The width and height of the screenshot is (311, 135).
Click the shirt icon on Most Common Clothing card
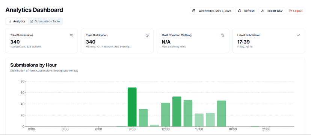[x=223, y=35]
